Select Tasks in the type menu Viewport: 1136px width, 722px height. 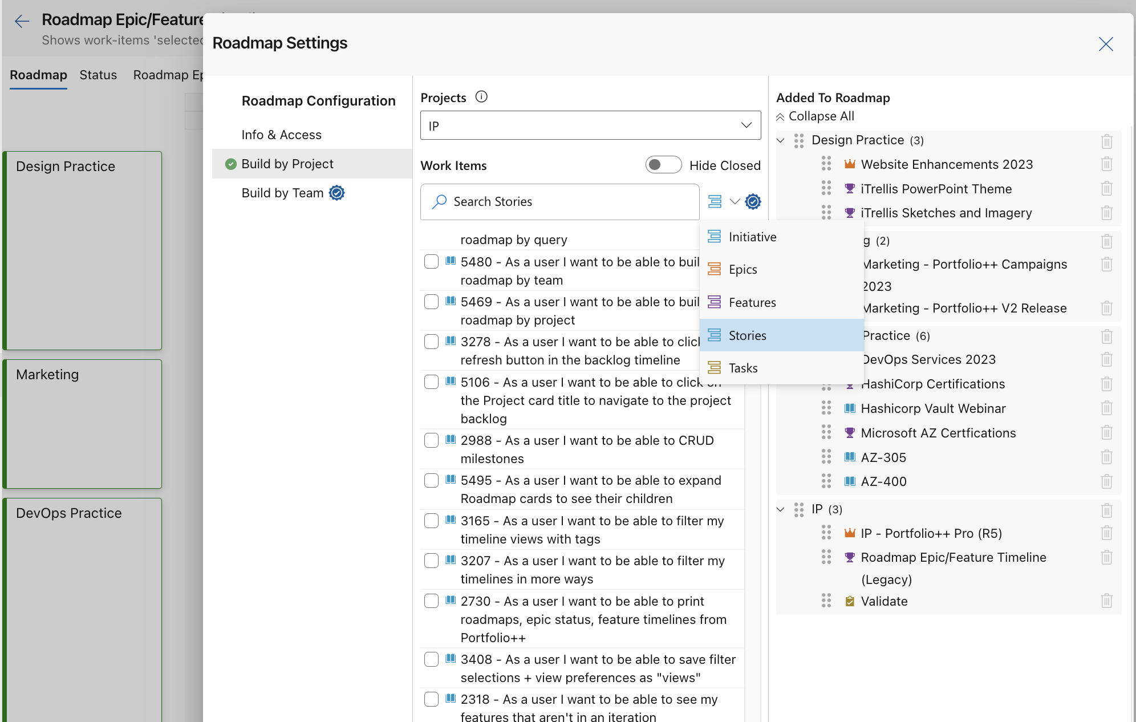pos(743,368)
